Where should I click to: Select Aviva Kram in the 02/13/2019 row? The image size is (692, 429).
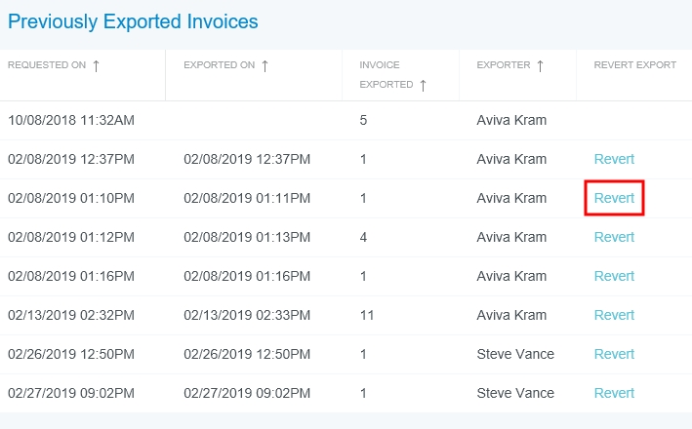(x=511, y=315)
